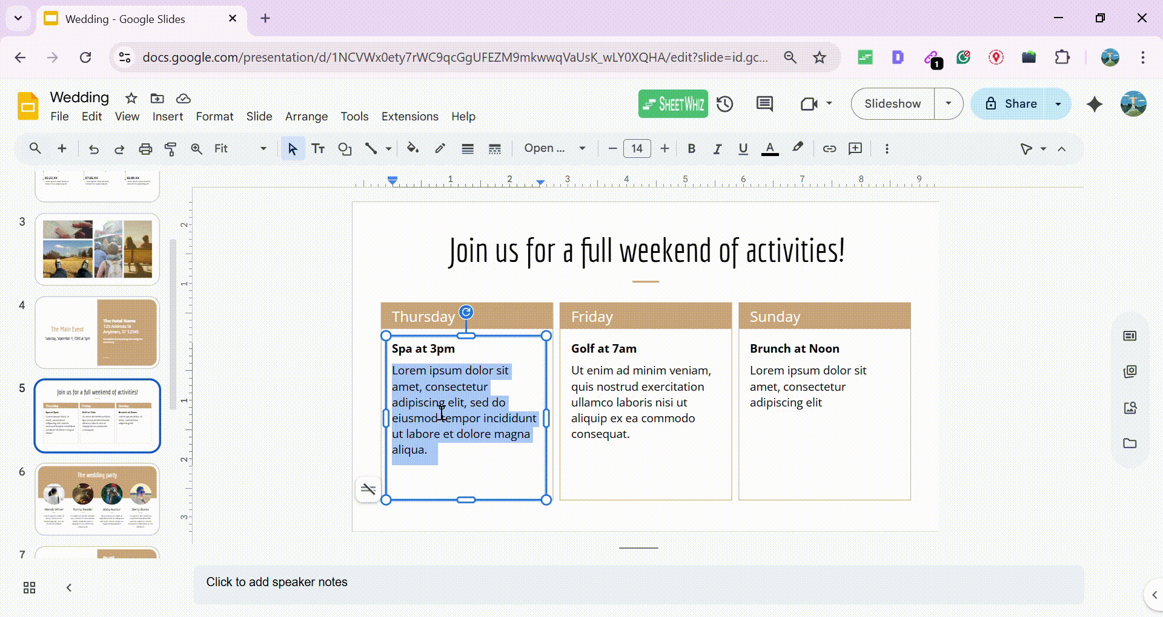The width and height of the screenshot is (1163, 617).
Task: Open the Share options arrow
Action: 1058,104
